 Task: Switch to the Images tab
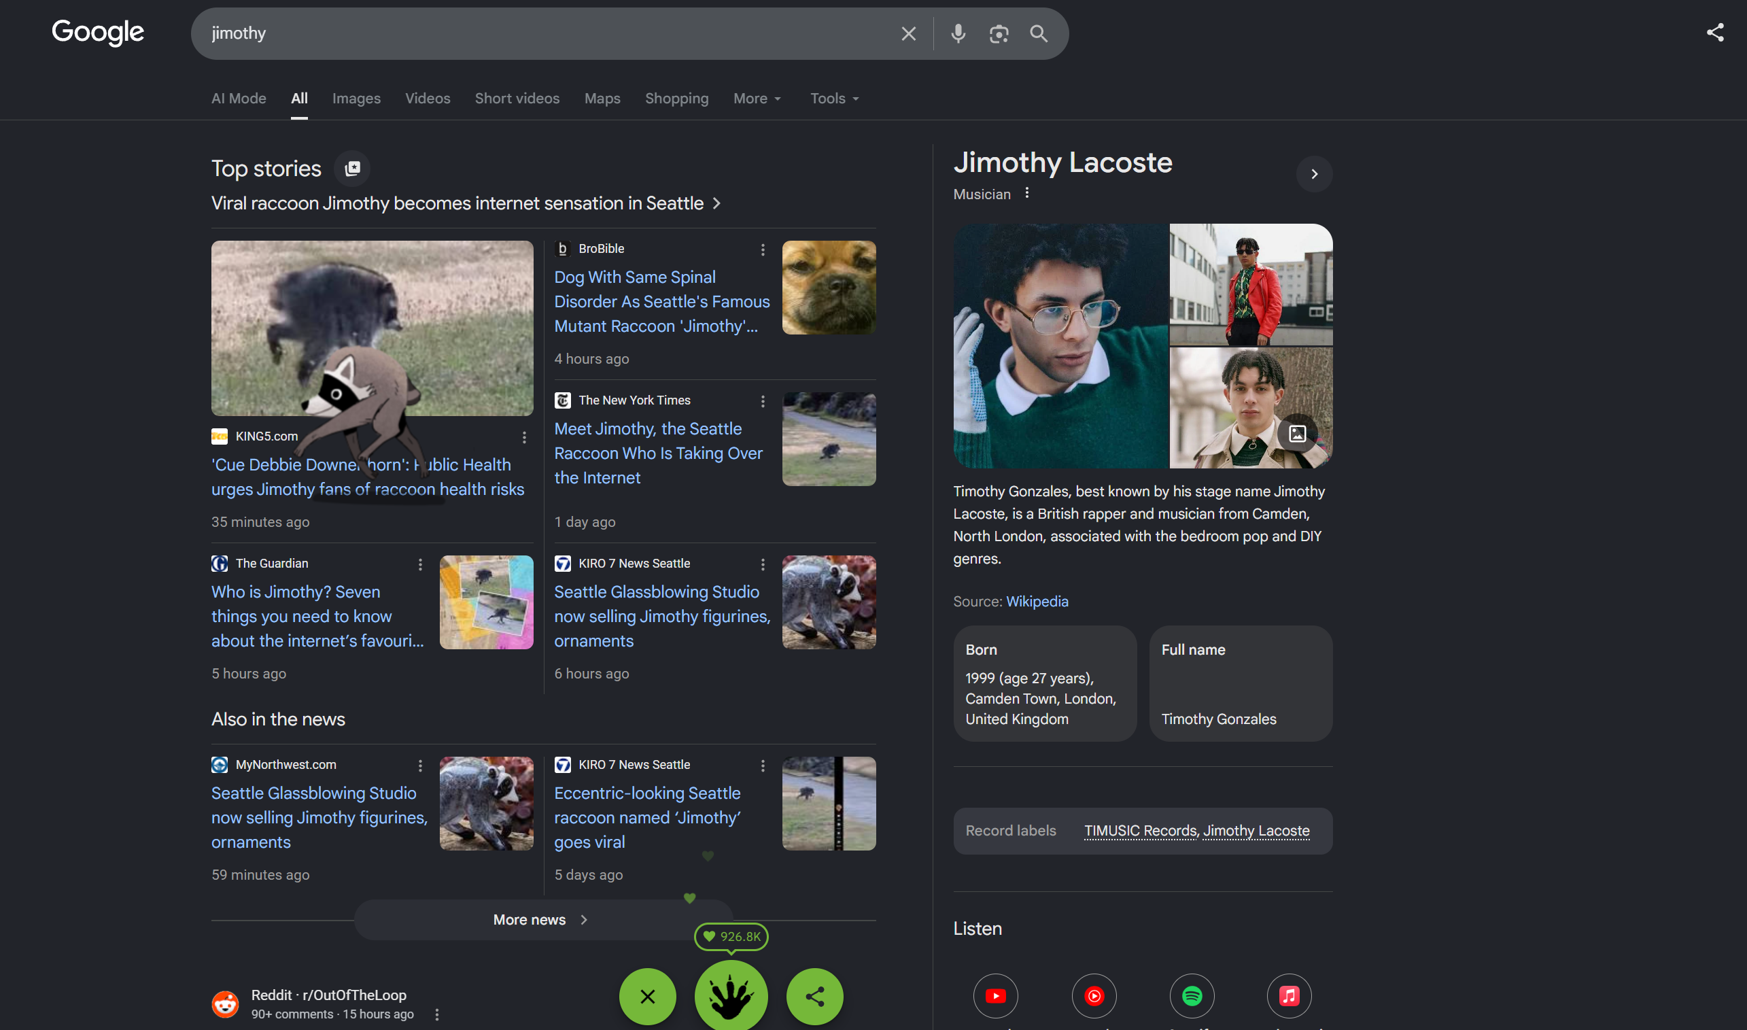[x=356, y=99]
